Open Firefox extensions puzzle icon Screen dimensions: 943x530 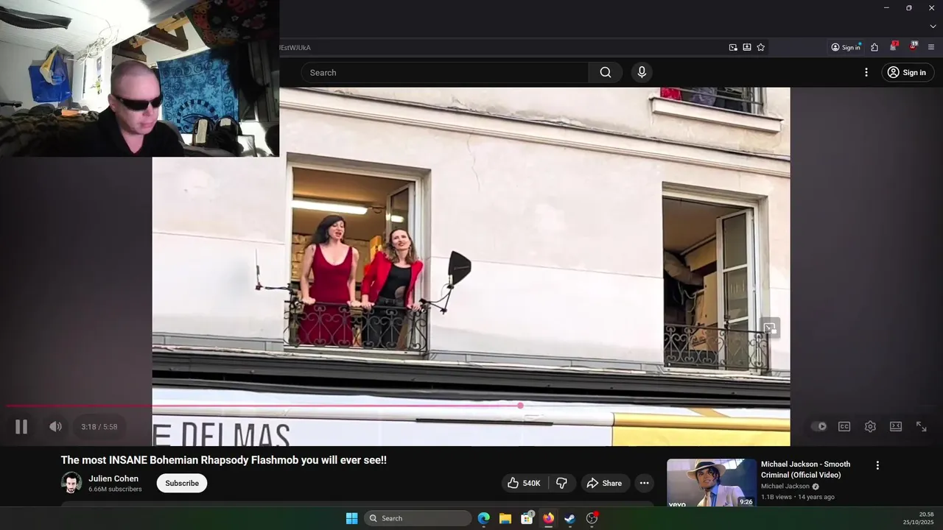(874, 47)
